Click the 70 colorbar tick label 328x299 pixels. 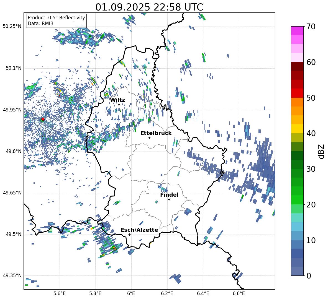311,27
